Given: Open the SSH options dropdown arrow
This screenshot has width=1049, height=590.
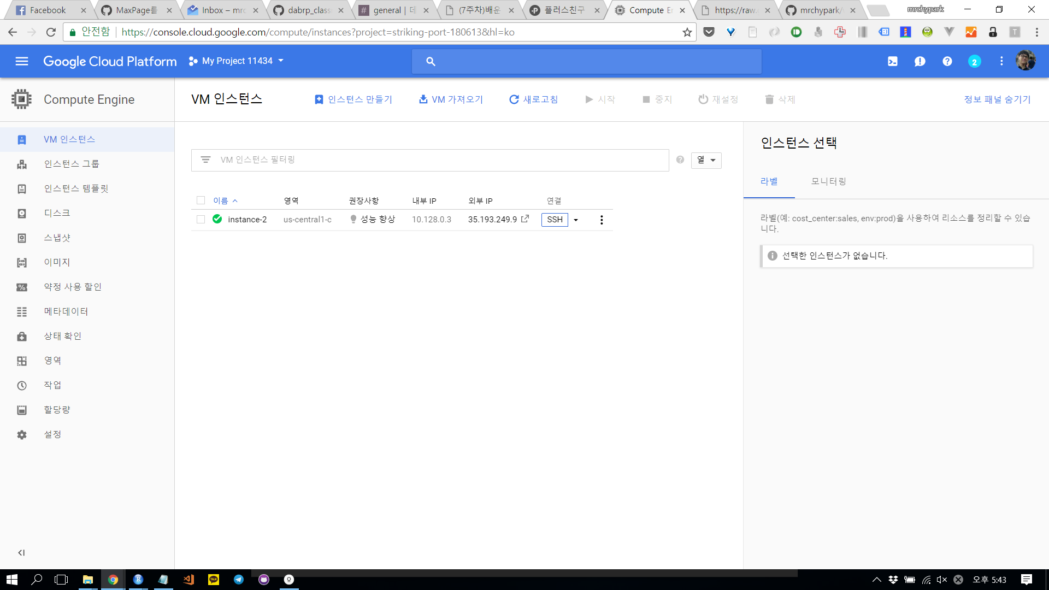Looking at the screenshot, I should pos(576,220).
